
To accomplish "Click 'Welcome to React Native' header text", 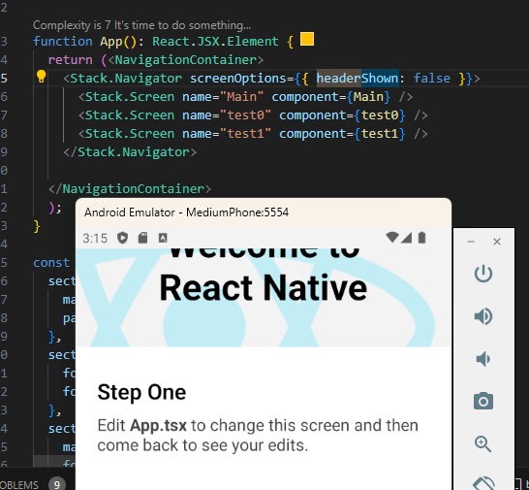I will 264,274.
